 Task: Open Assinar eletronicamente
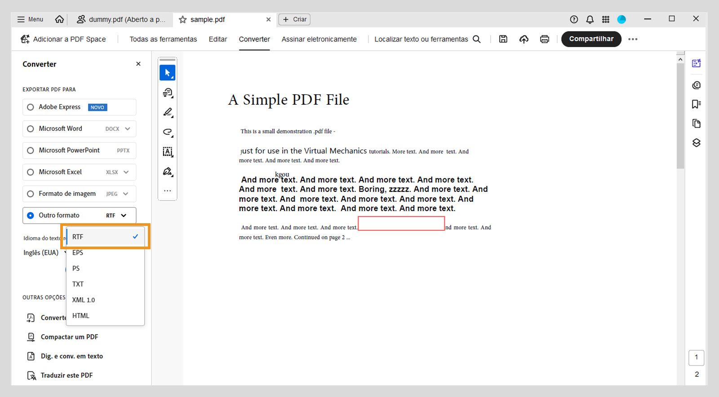(319, 39)
